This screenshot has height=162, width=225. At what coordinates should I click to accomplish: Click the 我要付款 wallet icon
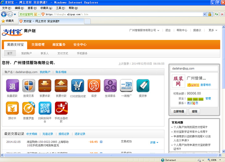coord(61,86)
